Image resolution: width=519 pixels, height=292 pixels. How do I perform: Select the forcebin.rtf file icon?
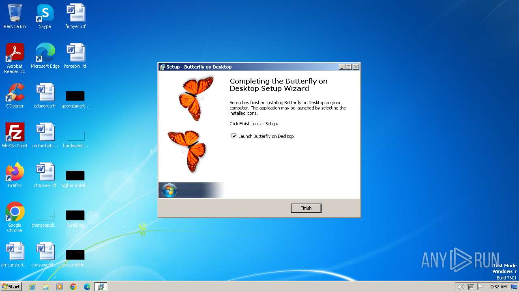[75, 56]
